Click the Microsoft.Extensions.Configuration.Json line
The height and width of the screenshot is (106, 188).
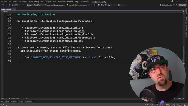click(55, 31)
